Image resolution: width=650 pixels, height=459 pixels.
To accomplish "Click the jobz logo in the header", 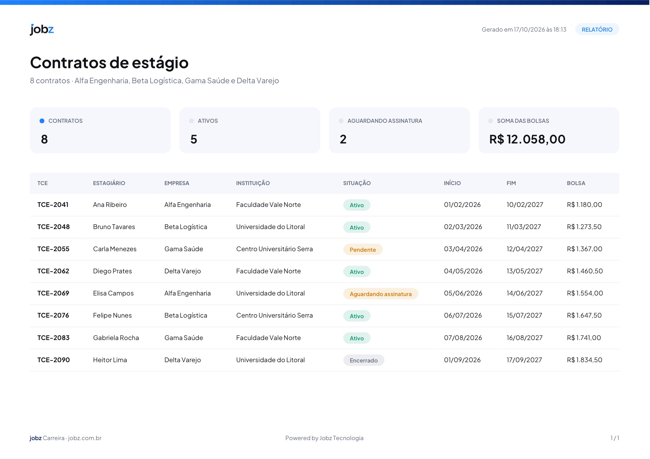I will coord(42,29).
